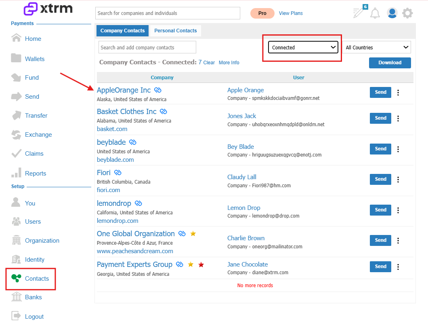
Task: Click the red star next to Payment Experts Group
Action: [201, 265]
